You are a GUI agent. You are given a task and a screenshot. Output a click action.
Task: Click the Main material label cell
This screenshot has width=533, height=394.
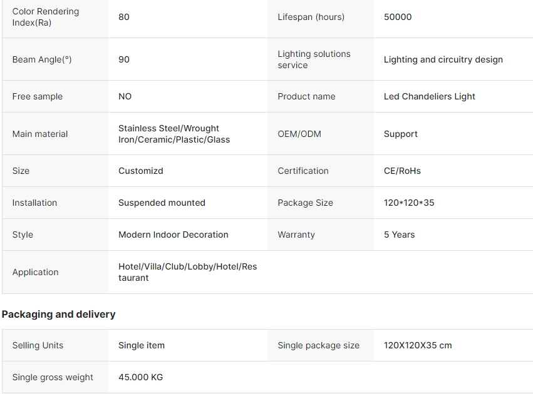pos(40,134)
